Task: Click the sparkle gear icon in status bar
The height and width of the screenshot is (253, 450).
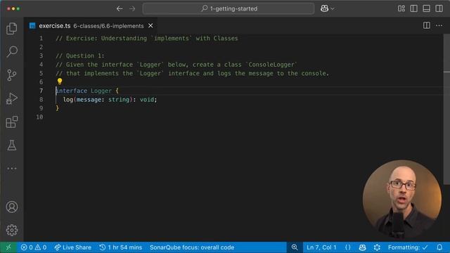Action: 377,247
